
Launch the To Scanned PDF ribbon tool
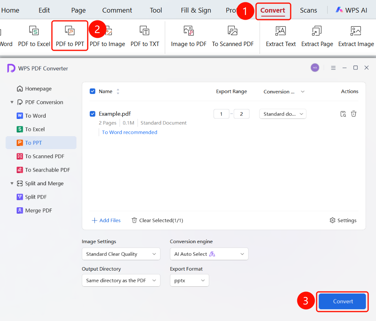(x=232, y=36)
